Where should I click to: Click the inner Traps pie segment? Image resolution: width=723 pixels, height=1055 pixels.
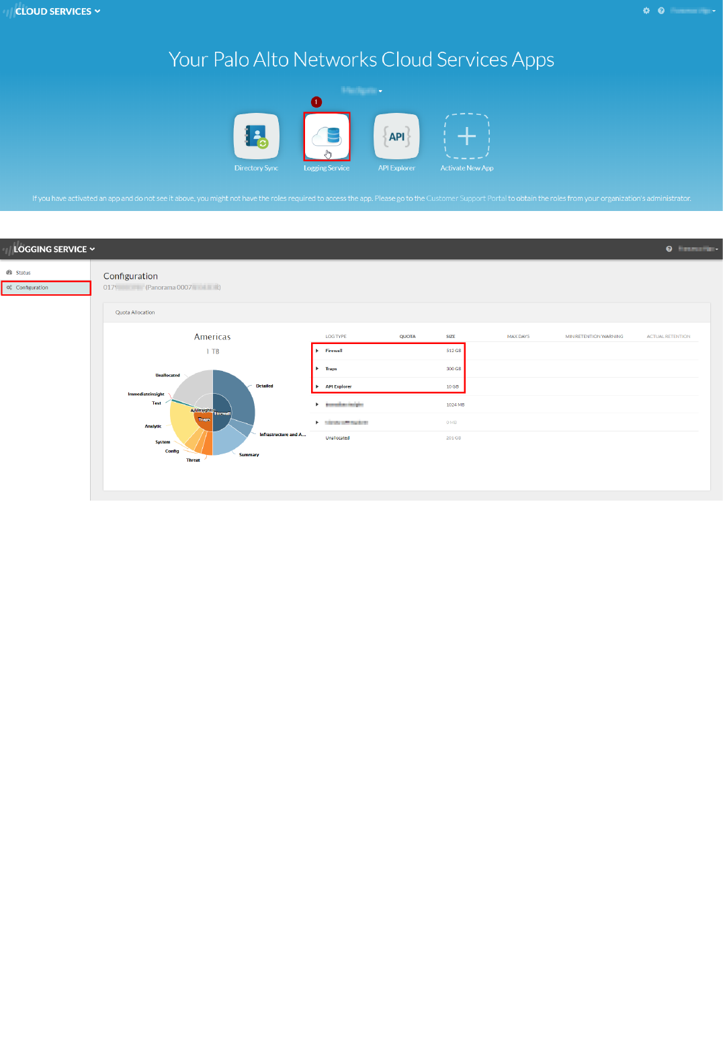pos(204,421)
